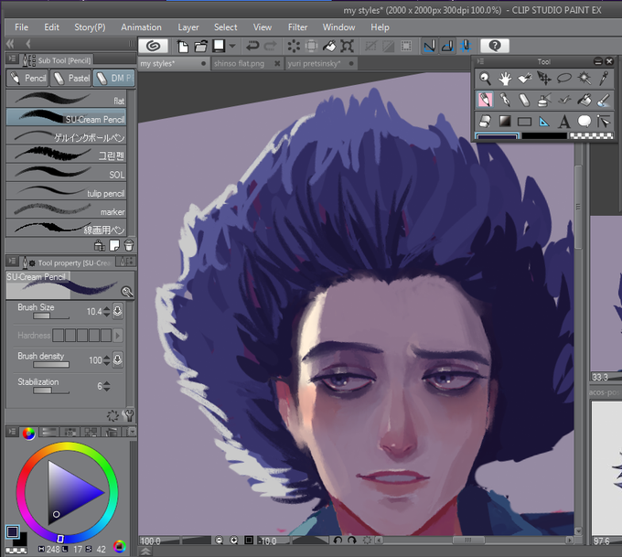Viewport: 622px width, 557px height.
Task: Select the Eraser tool in Tool palette
Action: click(524, 100)
